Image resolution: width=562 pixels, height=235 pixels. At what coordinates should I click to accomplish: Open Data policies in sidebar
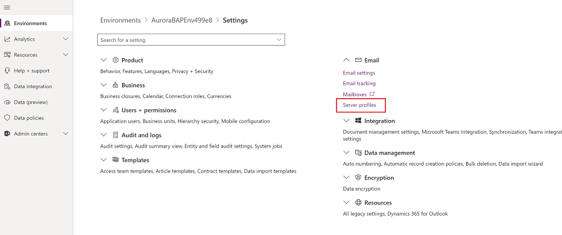click(x=36, y=117)
